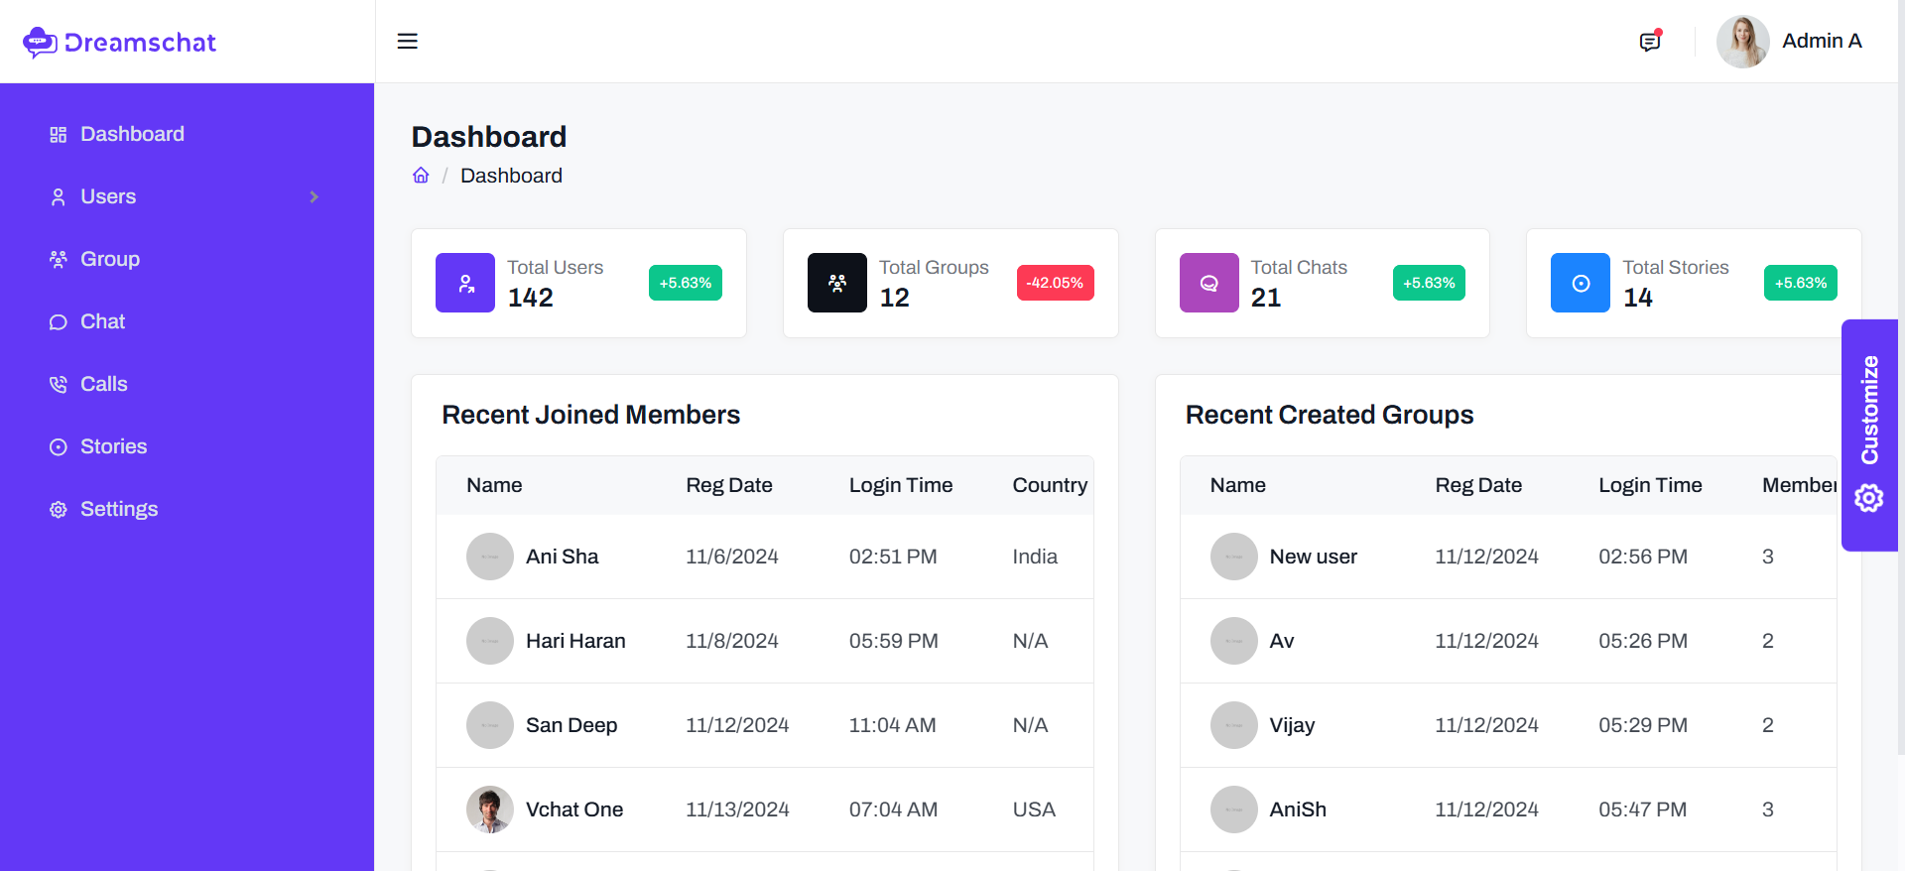Viewport: 1905px width, 871px height.
Task: Click the Total Users purple icon
Action: point(465,283)
